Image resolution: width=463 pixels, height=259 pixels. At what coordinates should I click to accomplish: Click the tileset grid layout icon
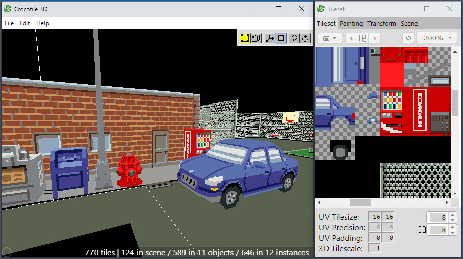362,38
